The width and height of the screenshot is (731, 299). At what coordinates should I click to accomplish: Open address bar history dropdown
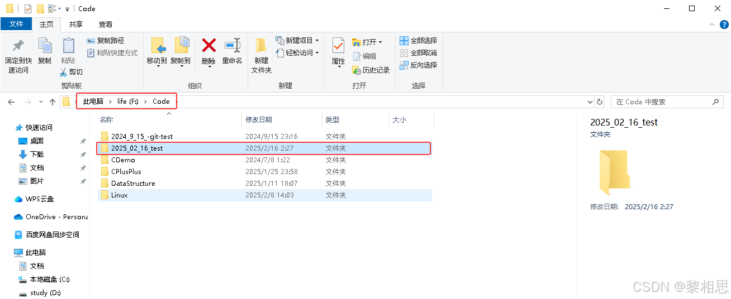pyautogui.click(x=590, y=102)
